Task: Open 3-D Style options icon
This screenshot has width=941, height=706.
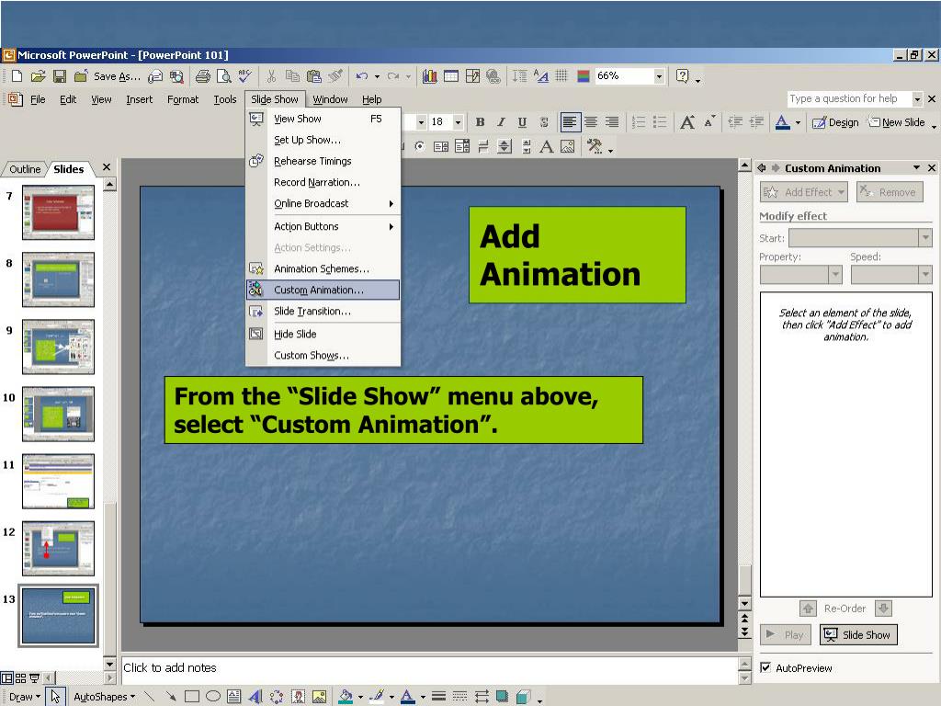Action: [523, 697]
